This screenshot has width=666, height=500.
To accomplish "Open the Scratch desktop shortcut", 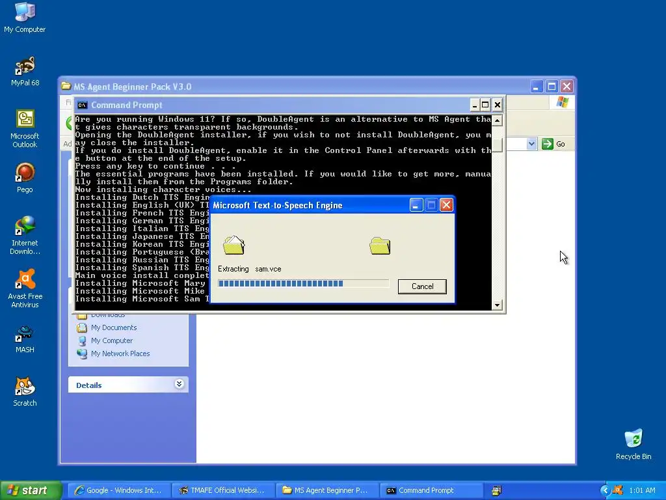I will 25,391.
